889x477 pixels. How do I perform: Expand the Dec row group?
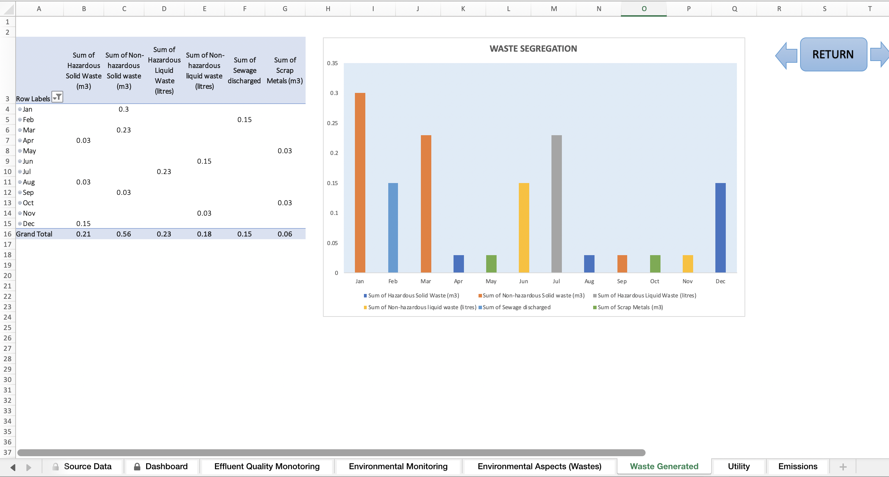coord(20,224)
